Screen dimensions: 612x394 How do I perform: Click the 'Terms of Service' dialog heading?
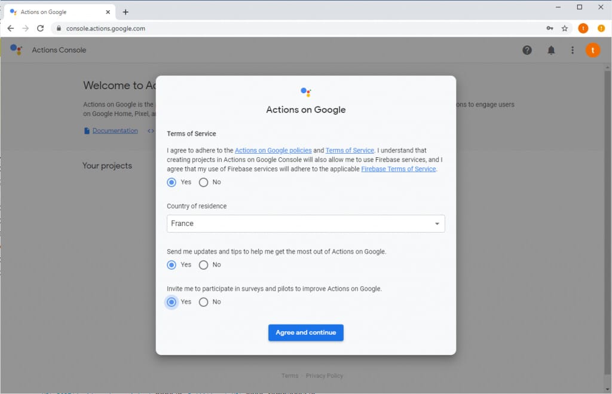[191, 133]
